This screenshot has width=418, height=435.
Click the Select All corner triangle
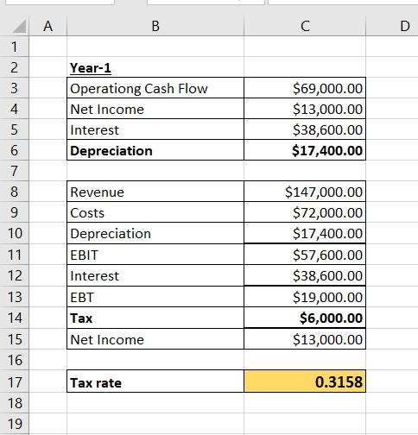tap(20, 27)
